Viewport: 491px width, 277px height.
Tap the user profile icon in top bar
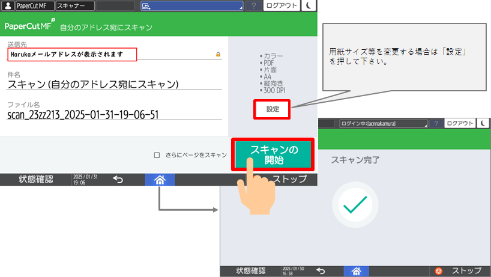tap(8, 5)
